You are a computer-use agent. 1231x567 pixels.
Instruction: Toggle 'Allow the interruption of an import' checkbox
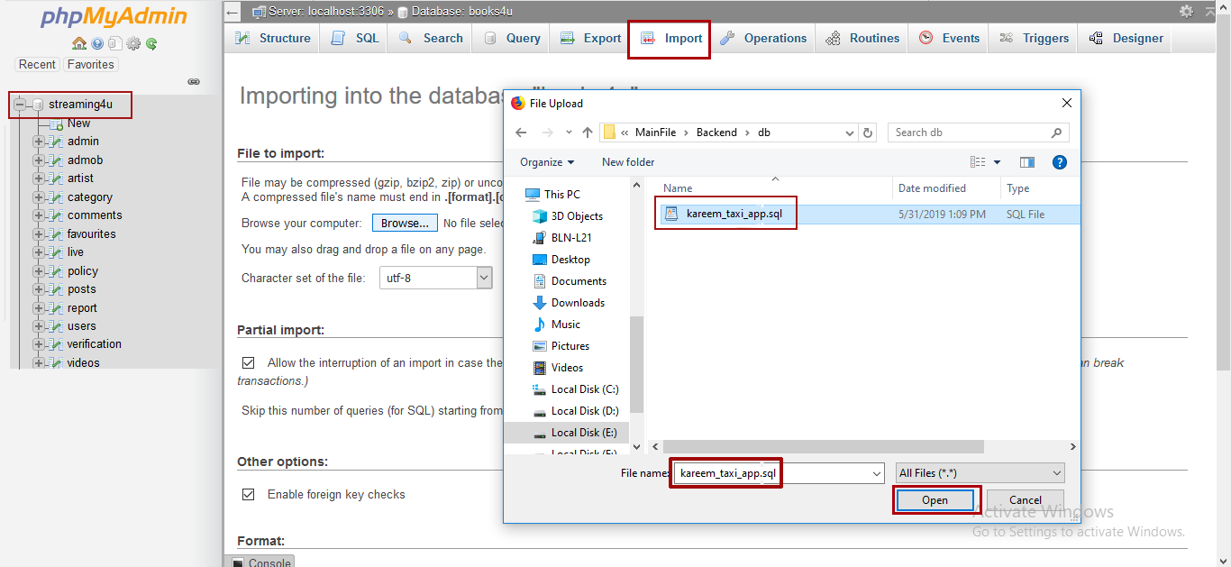tap(248, 363)
